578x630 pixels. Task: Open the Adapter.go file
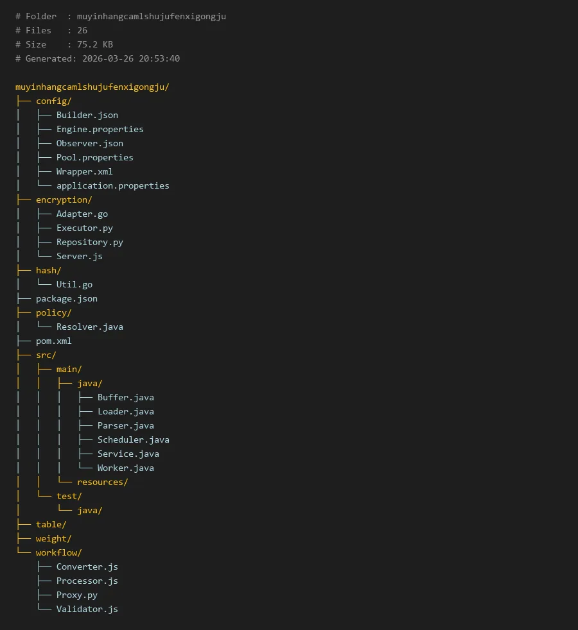(82, 214)
